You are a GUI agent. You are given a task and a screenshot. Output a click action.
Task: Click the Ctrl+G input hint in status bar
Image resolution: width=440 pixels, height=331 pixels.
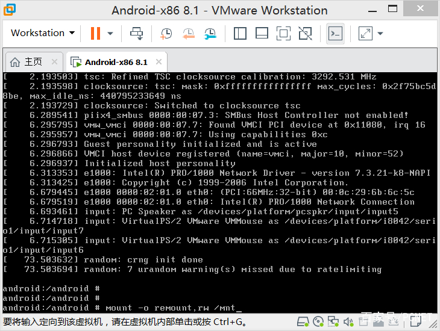click(x=125, y=322)
